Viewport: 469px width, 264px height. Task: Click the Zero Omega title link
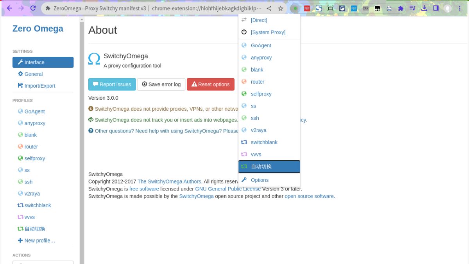[x=38, y=29]
